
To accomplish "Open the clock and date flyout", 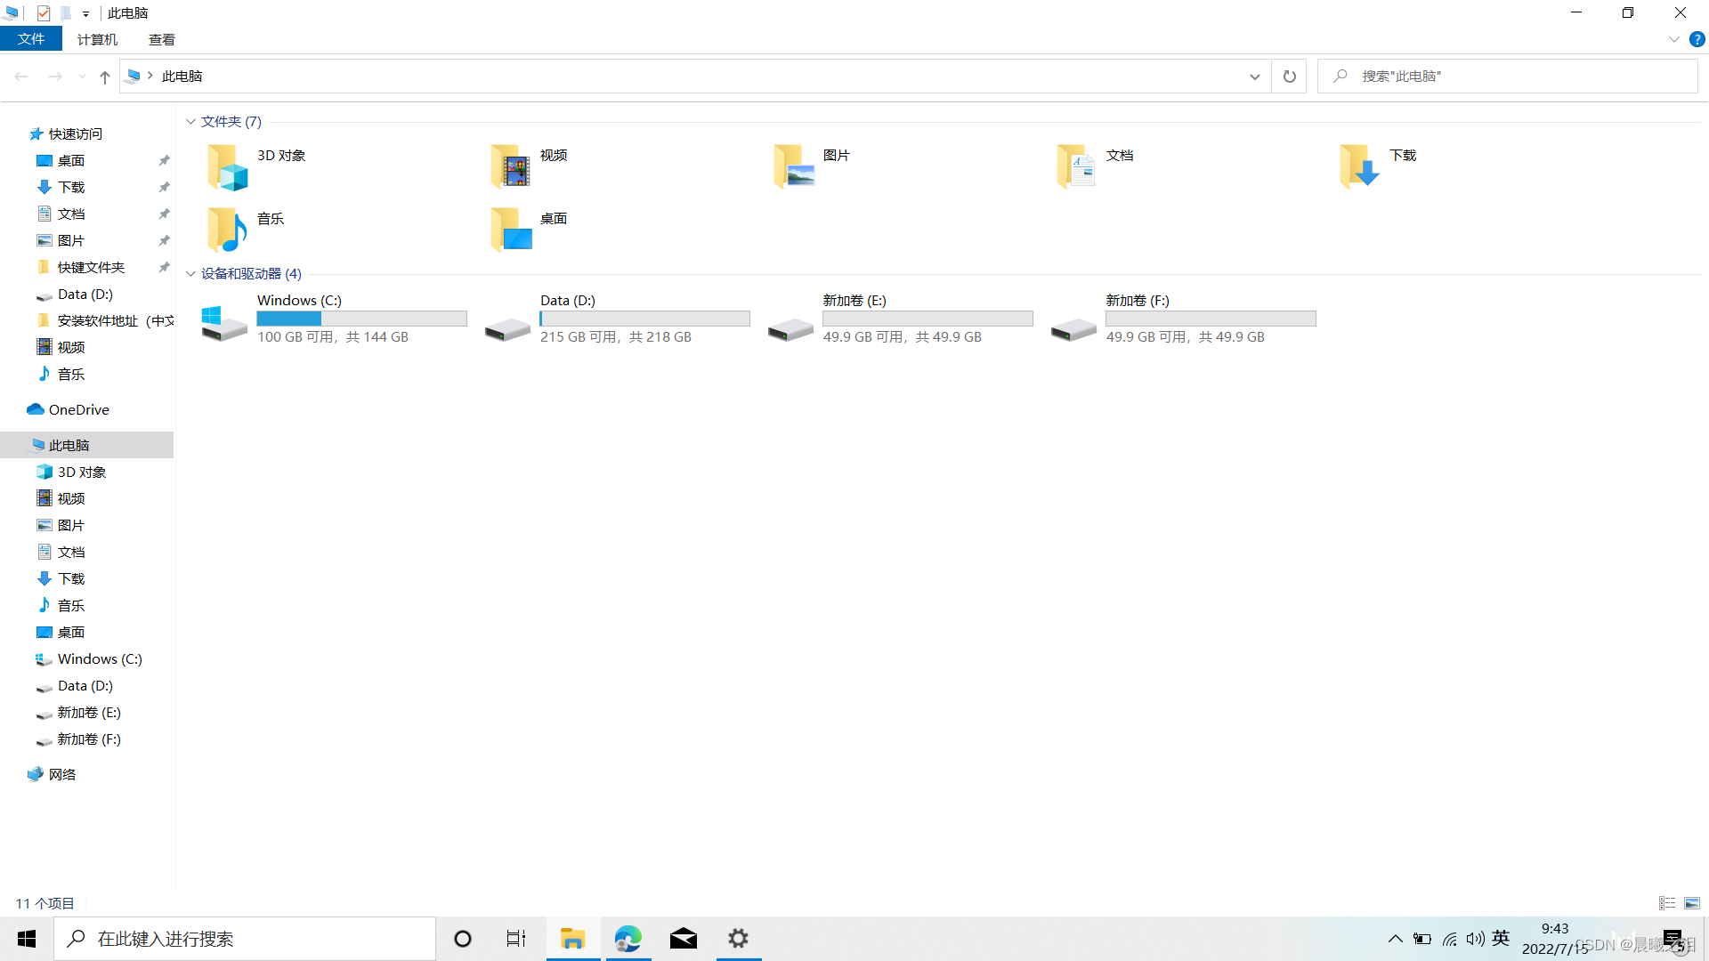I will click(x=1556, y=939).
